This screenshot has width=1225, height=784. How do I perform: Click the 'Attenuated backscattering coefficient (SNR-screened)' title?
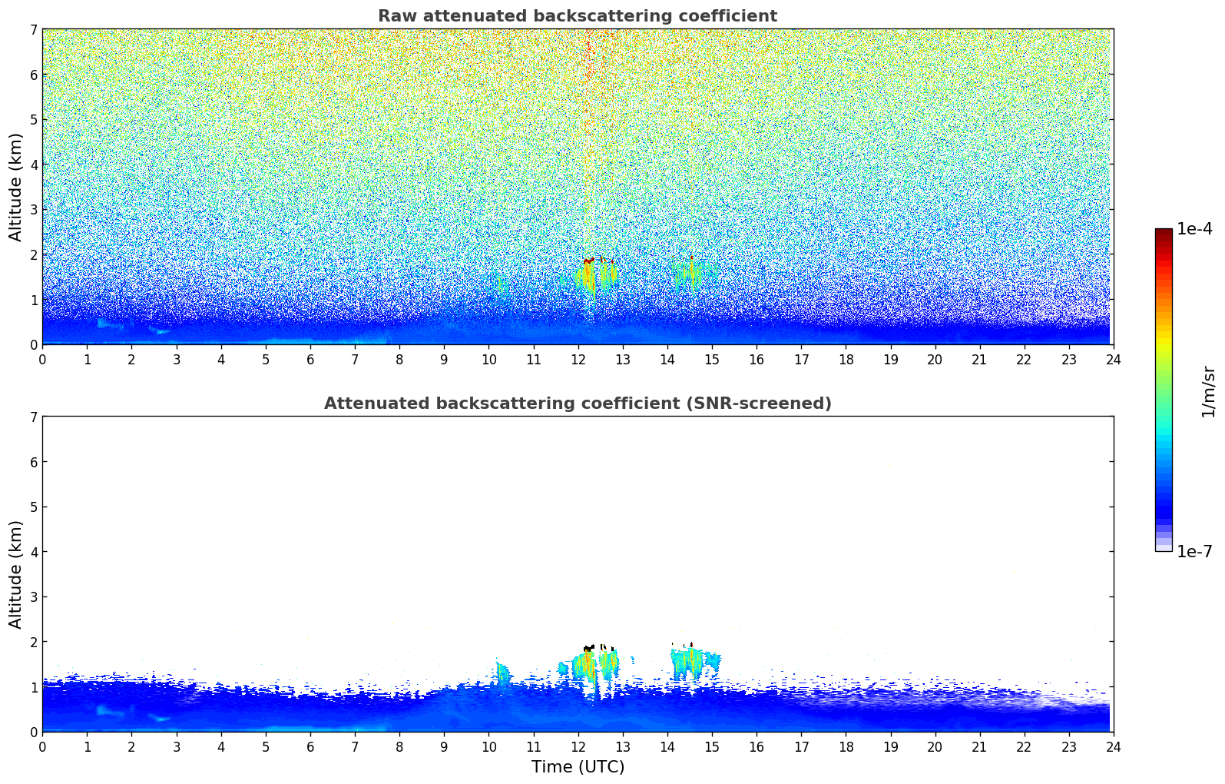pos(578,404)
